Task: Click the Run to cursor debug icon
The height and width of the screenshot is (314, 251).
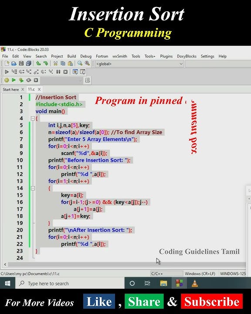Action: coord(14,72)
